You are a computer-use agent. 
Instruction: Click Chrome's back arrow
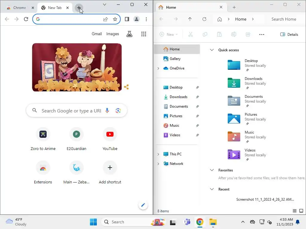coord(7,19)
